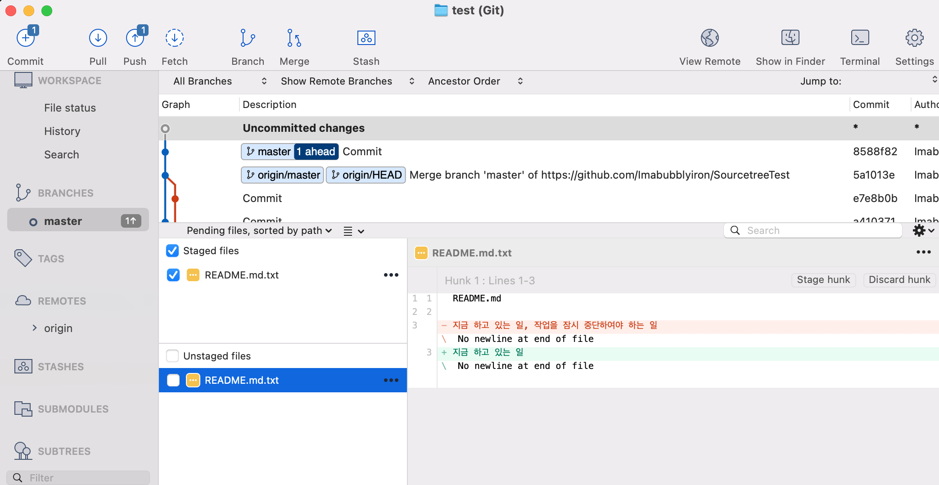
Task: Click Hunk 1 : Lines 1-3 header
Action: (x=490, y=280)
